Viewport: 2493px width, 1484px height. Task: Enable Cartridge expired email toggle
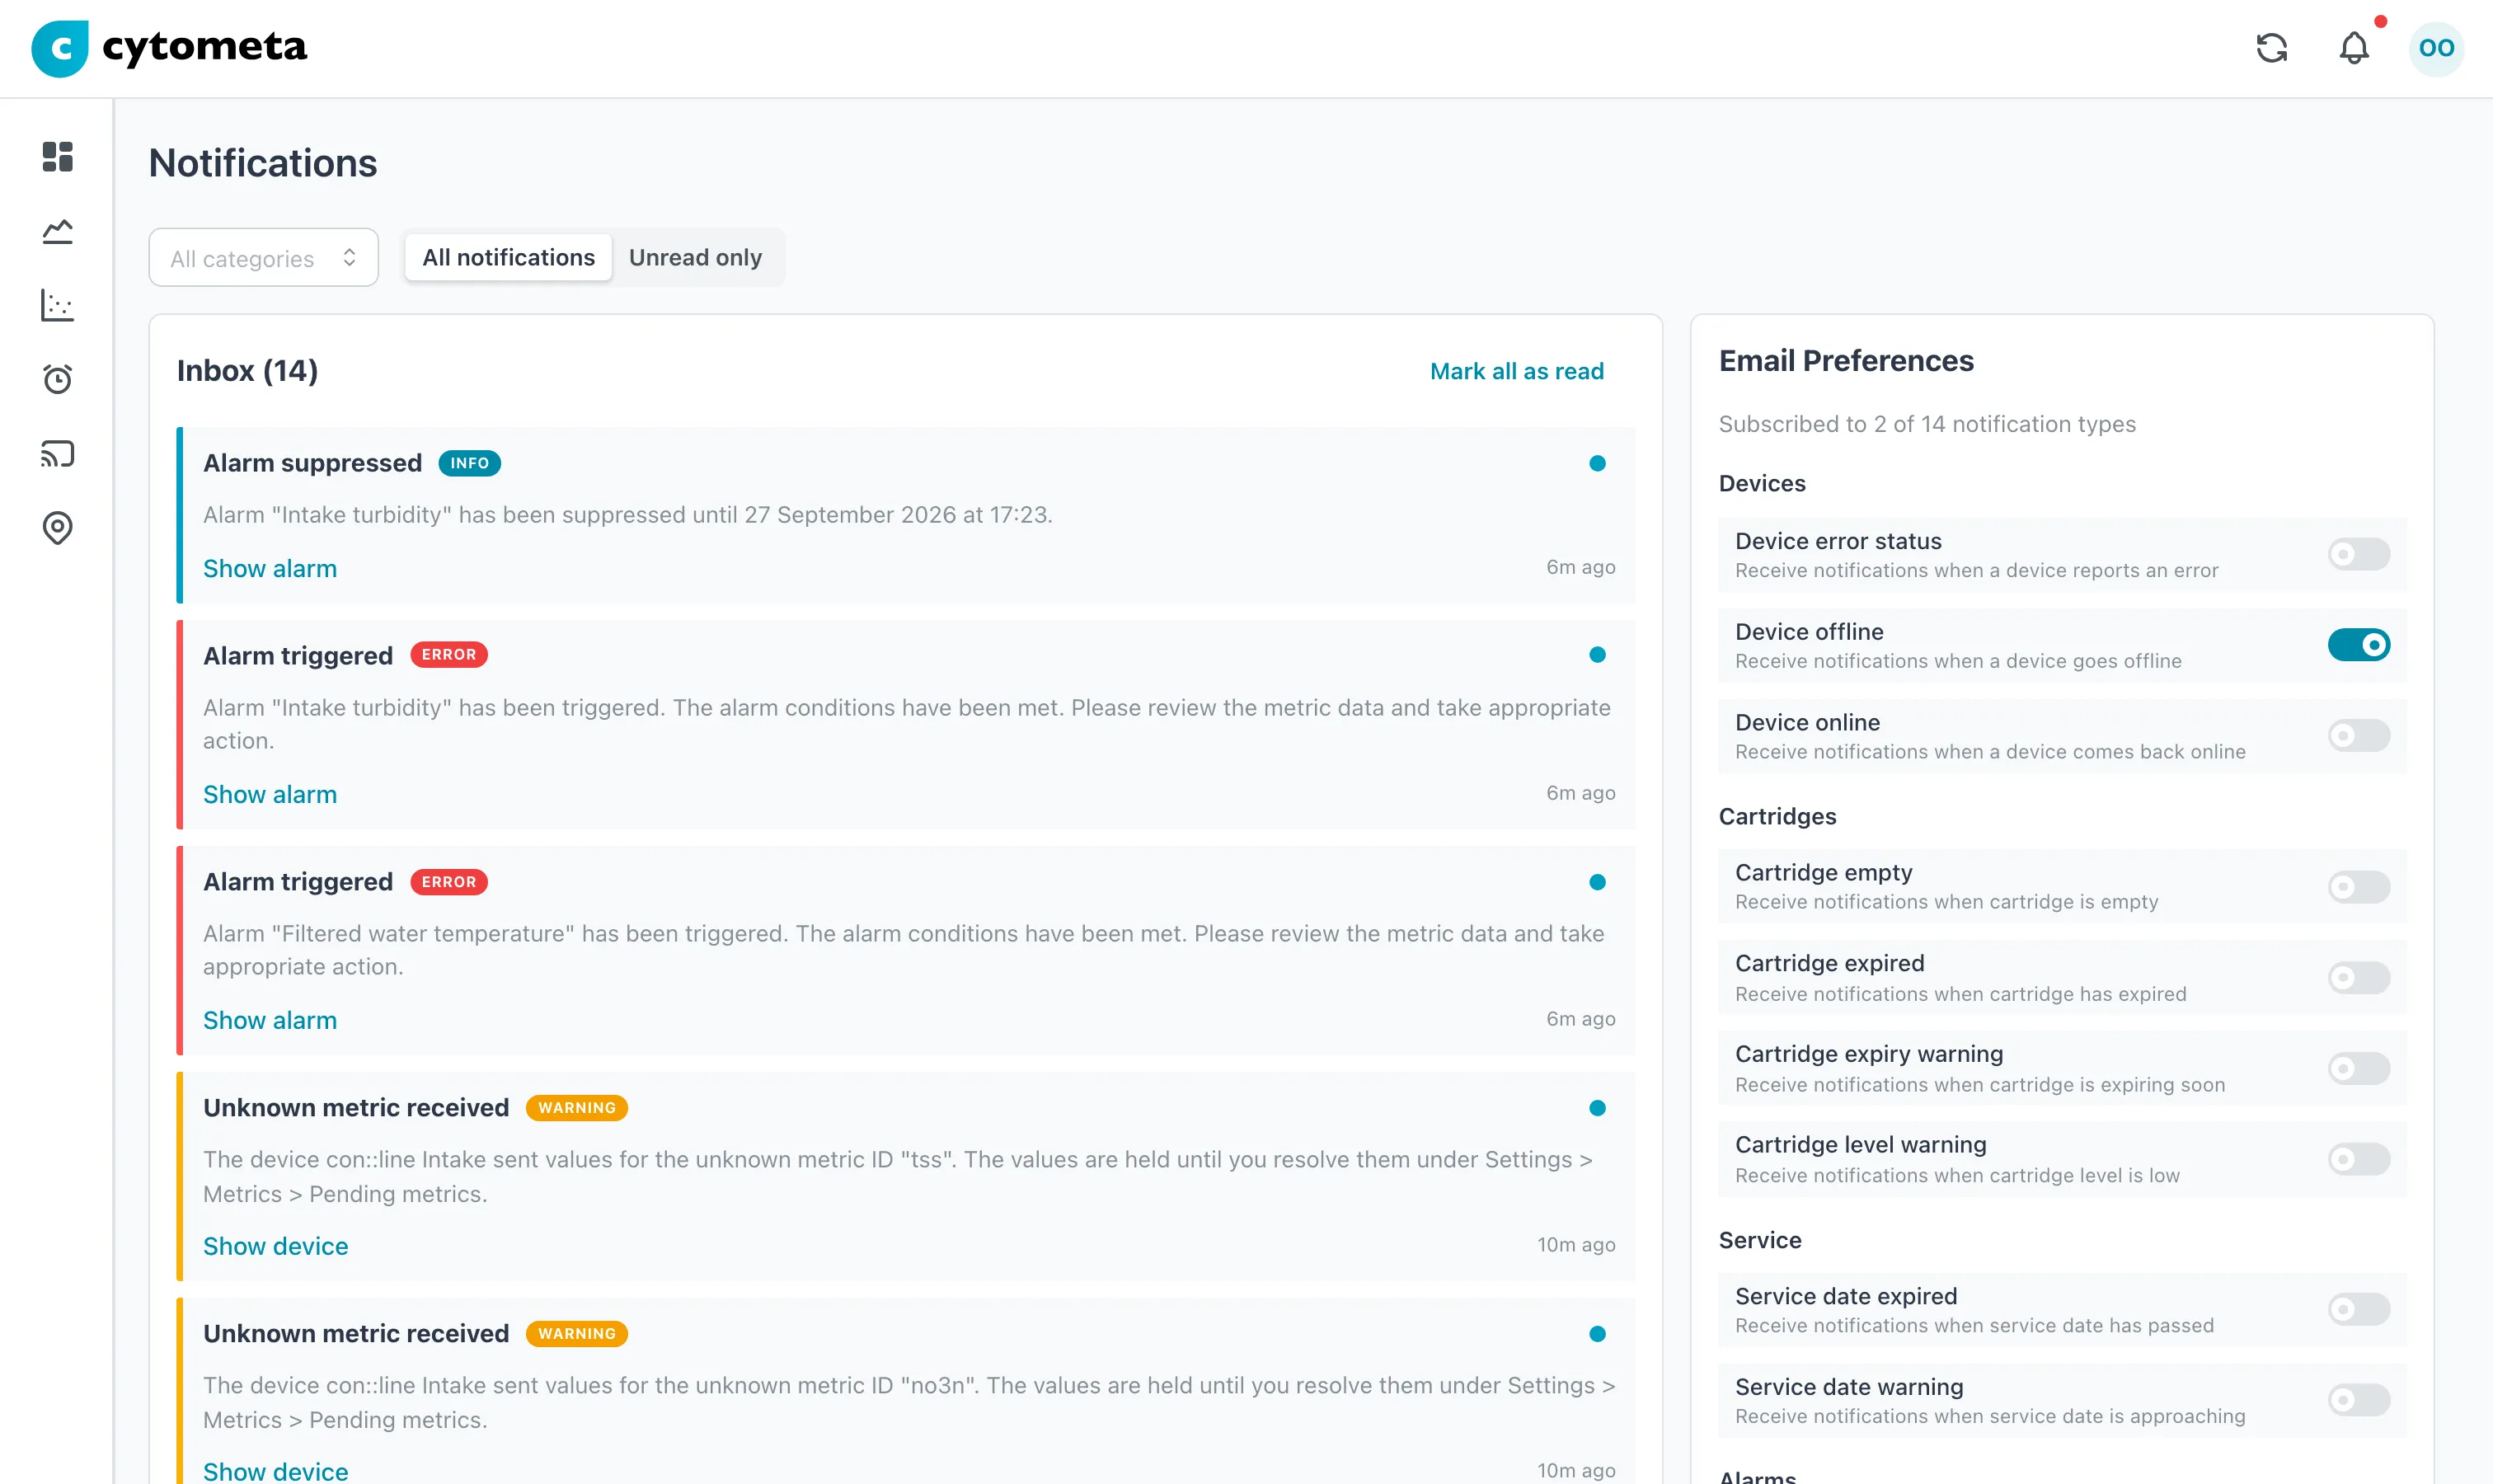(x=2358, y=978)
